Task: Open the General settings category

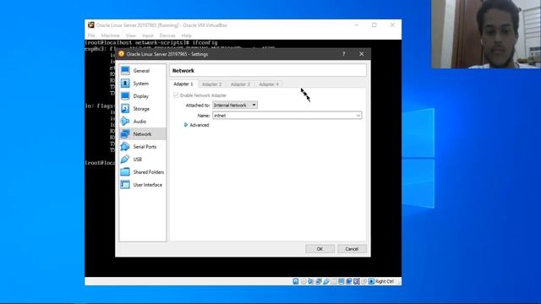Action: 142,71
